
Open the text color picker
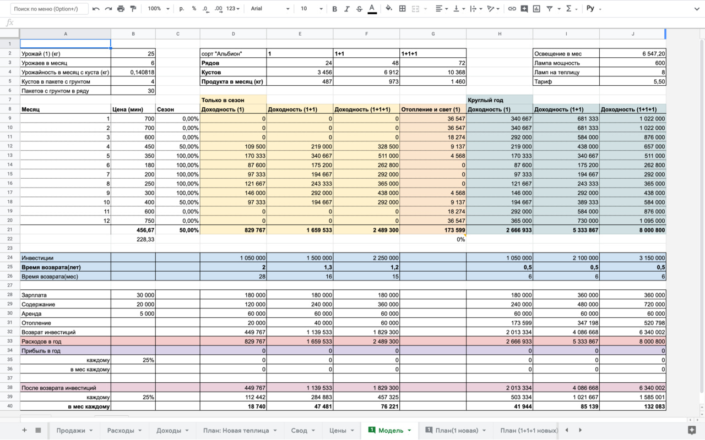click(372, 9)
